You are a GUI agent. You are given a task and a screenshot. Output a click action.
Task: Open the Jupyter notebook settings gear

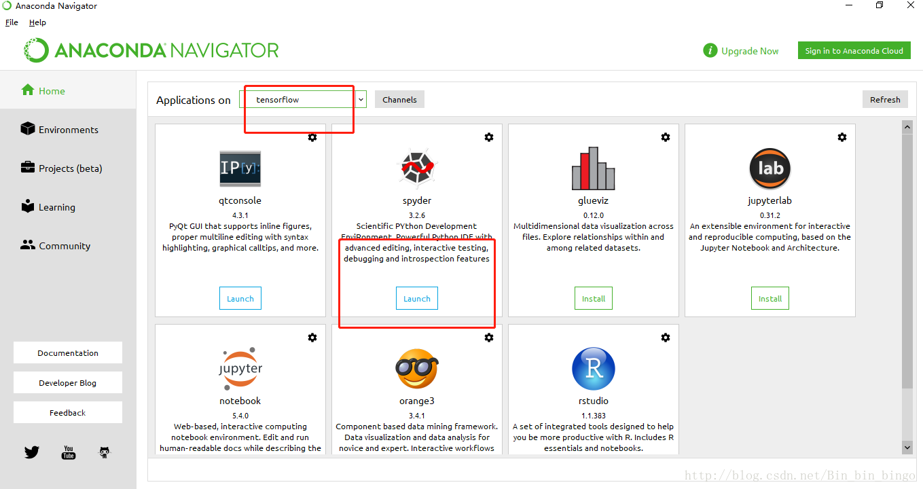(312, 338)
